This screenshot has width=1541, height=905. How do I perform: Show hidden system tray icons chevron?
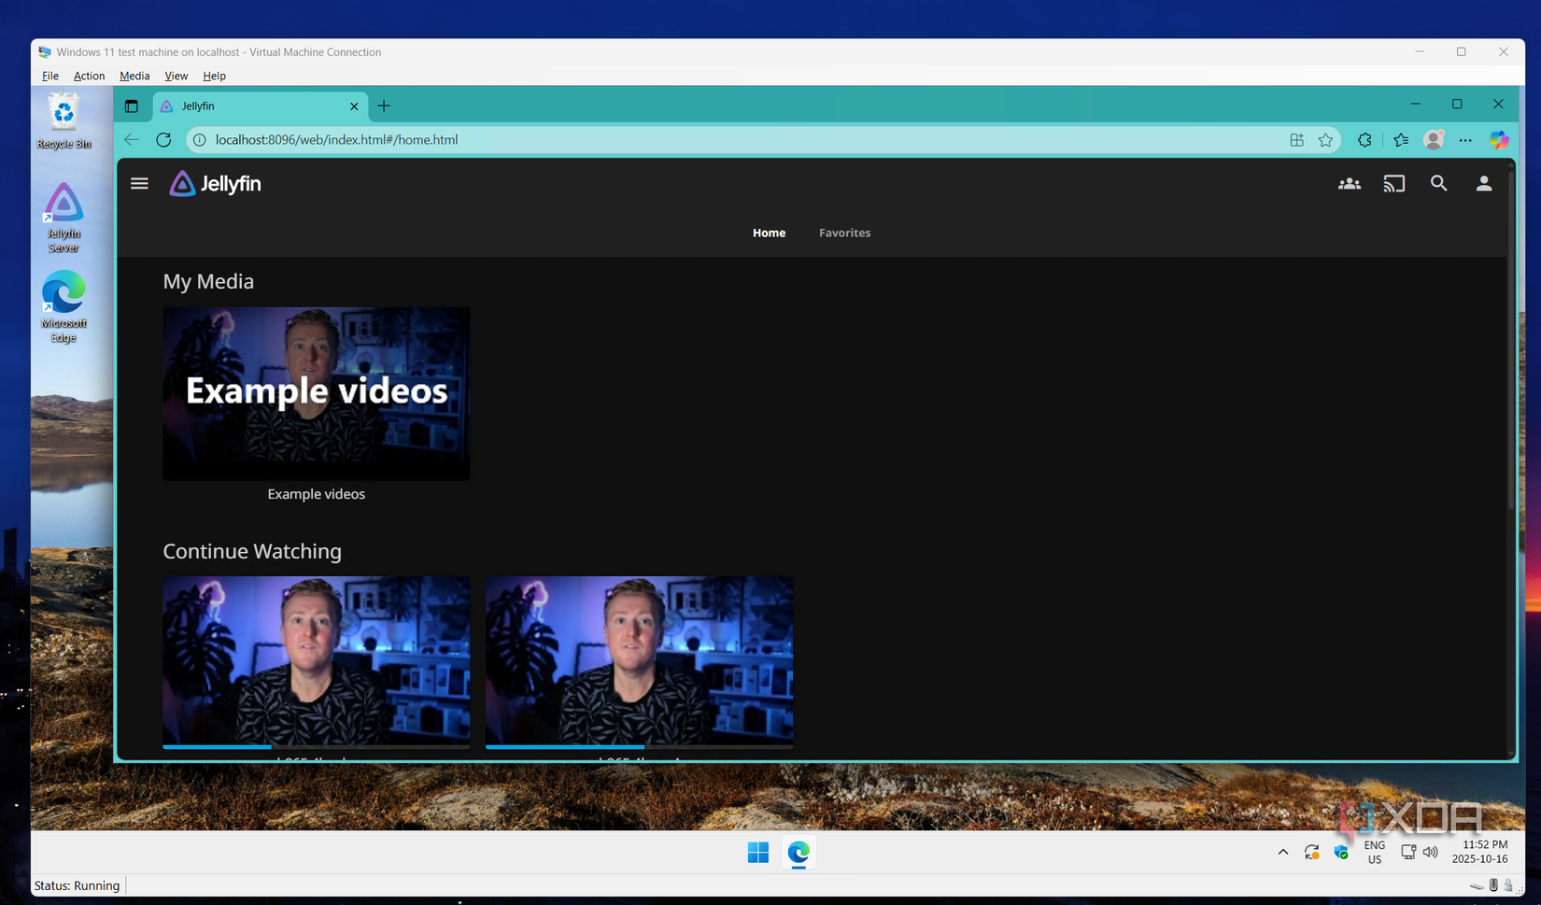tap(1282, 852)
